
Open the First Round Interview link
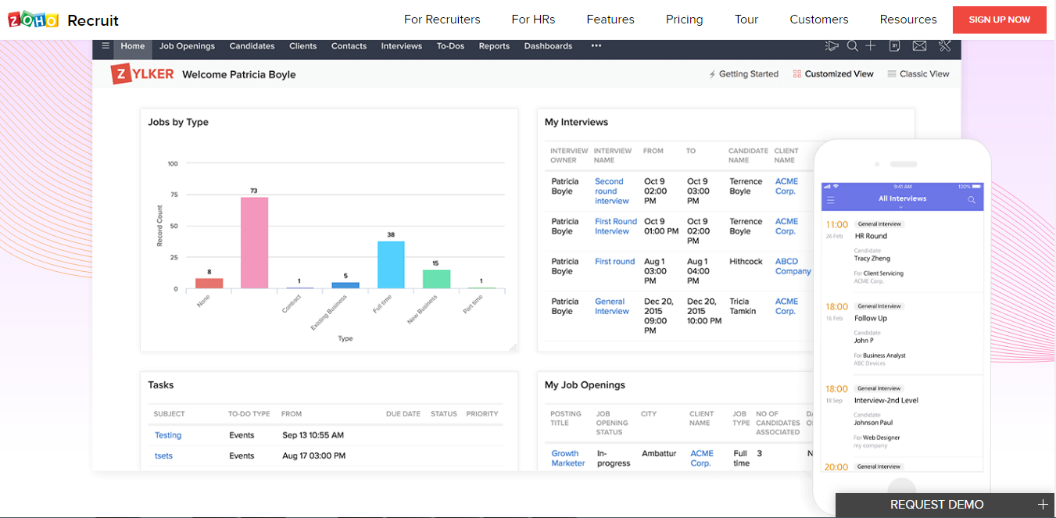(x=616, y=227)
